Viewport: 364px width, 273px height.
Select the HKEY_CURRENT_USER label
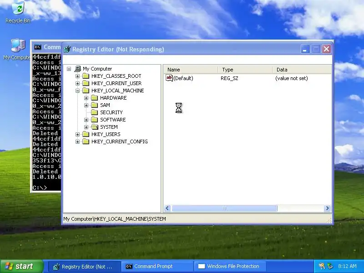116,83
